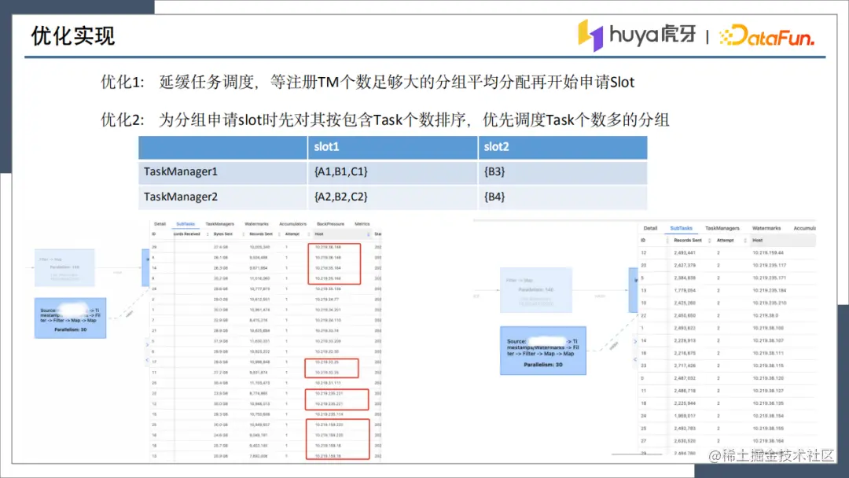Click host 10.219.38.100 in right table
The height and width of the screenshot is (478, 849).
(768, 328)
